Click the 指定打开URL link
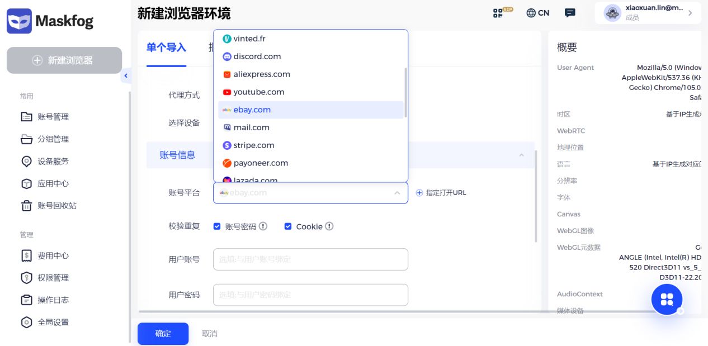The image size is (708, 346). point(446,193)
